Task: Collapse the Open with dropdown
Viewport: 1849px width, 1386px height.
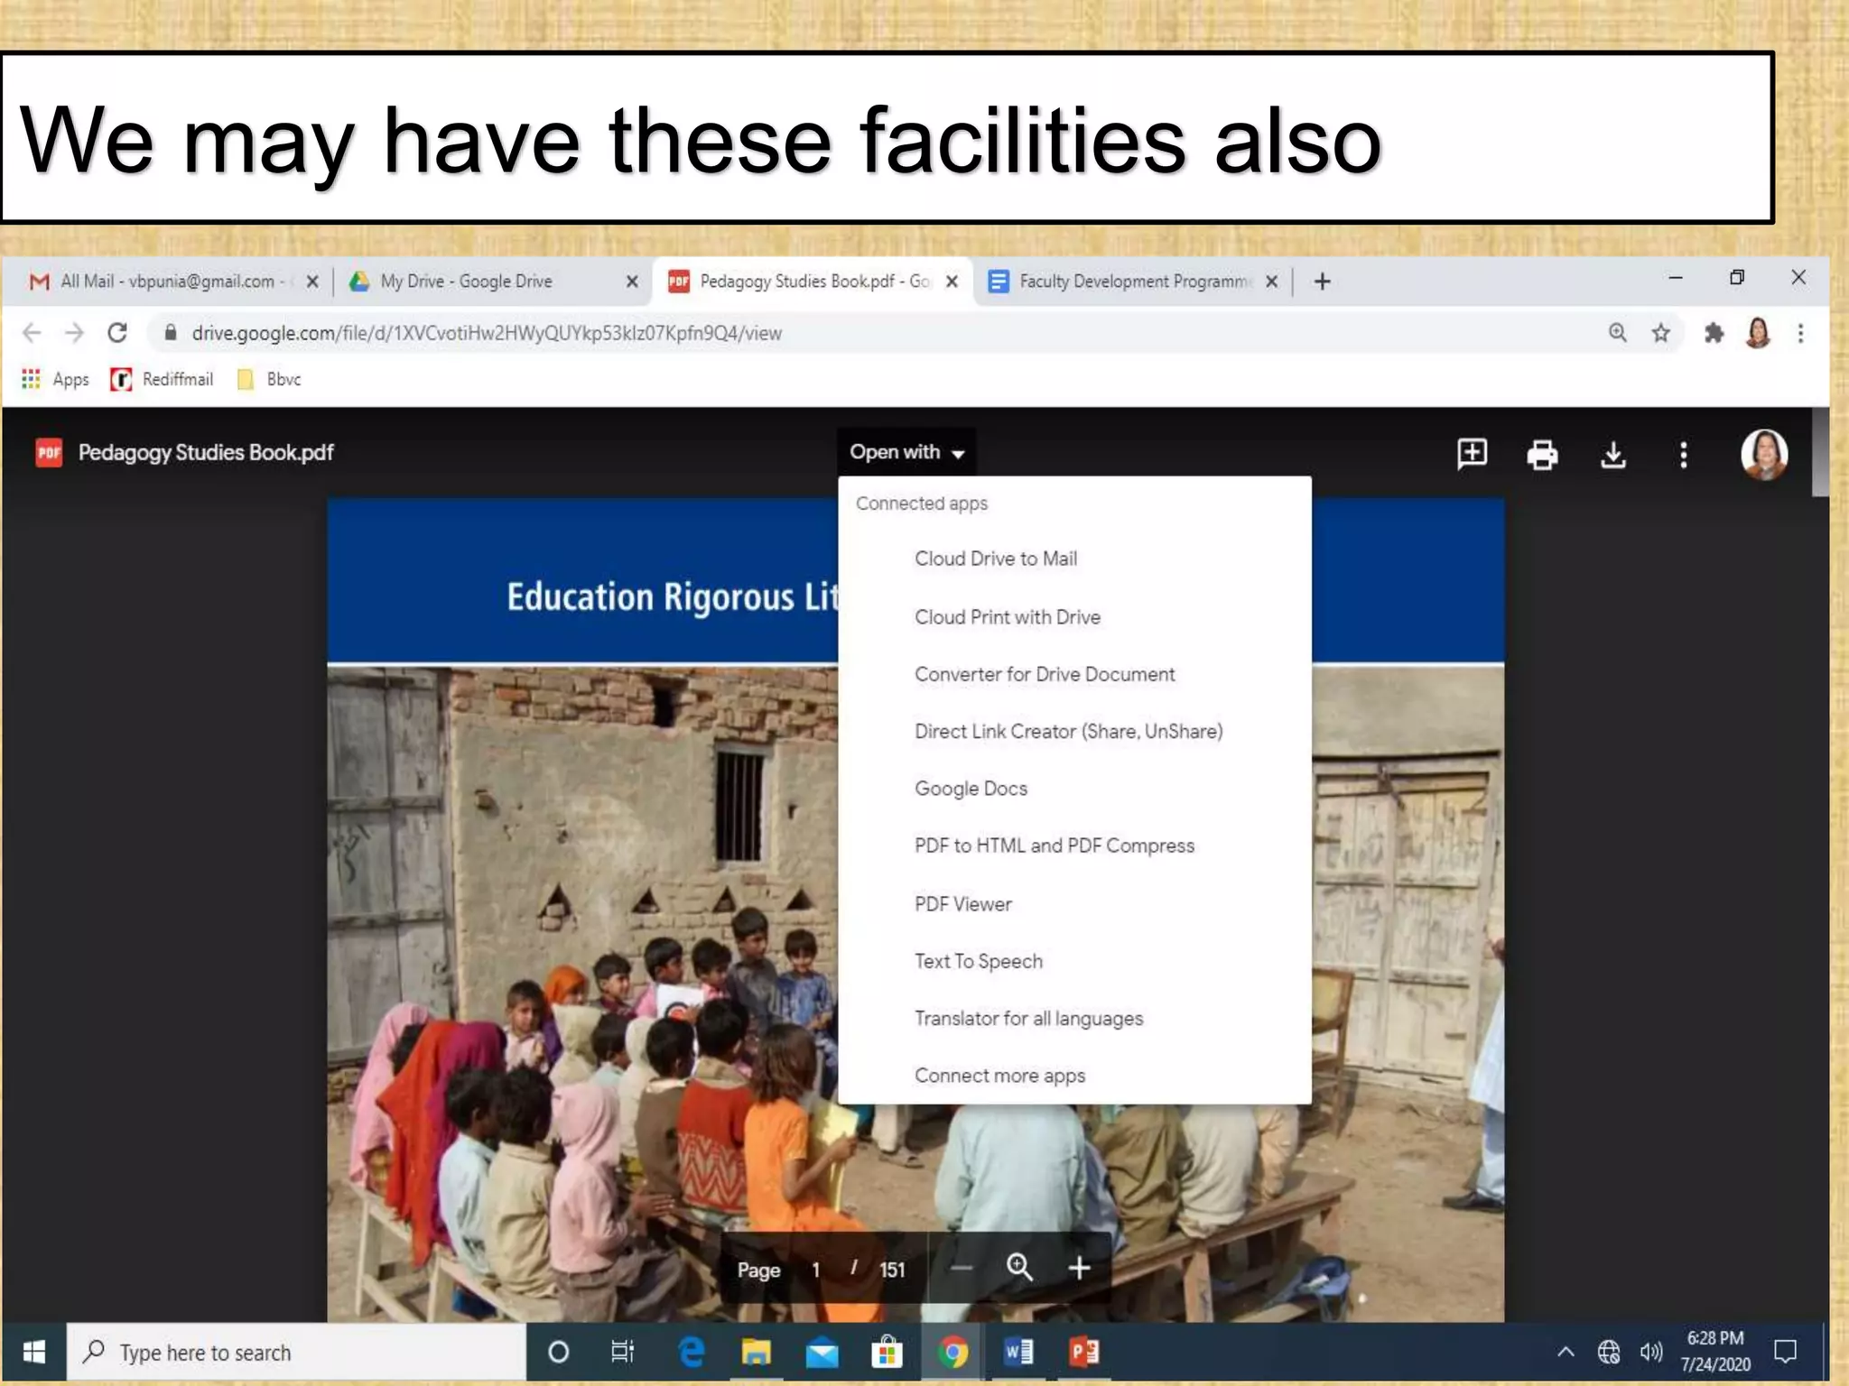Action: tap(906, 452)
